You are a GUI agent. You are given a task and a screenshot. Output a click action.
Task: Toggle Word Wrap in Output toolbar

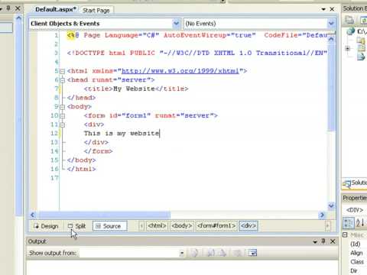252,253
